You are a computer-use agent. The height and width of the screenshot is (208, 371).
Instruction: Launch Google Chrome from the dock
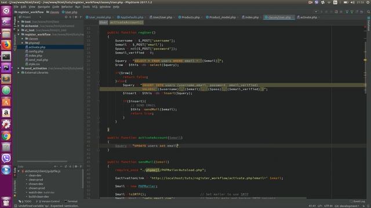[6, 136]
